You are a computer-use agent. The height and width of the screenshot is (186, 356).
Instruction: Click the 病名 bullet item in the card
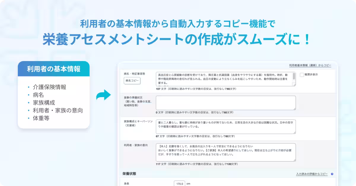pos(38,95)
